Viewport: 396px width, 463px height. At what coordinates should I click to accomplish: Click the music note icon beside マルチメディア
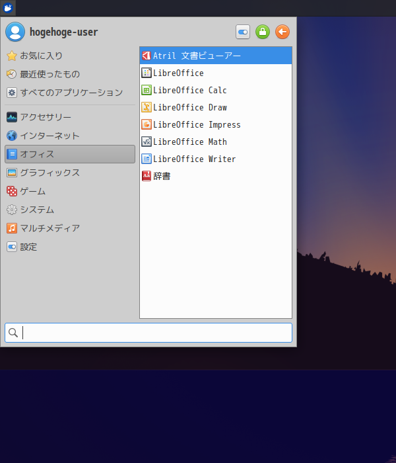12,228
